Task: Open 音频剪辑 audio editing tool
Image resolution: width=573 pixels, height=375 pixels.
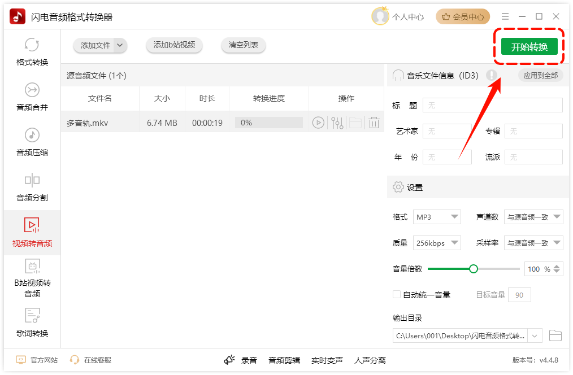Action: (x=284, y=360)
